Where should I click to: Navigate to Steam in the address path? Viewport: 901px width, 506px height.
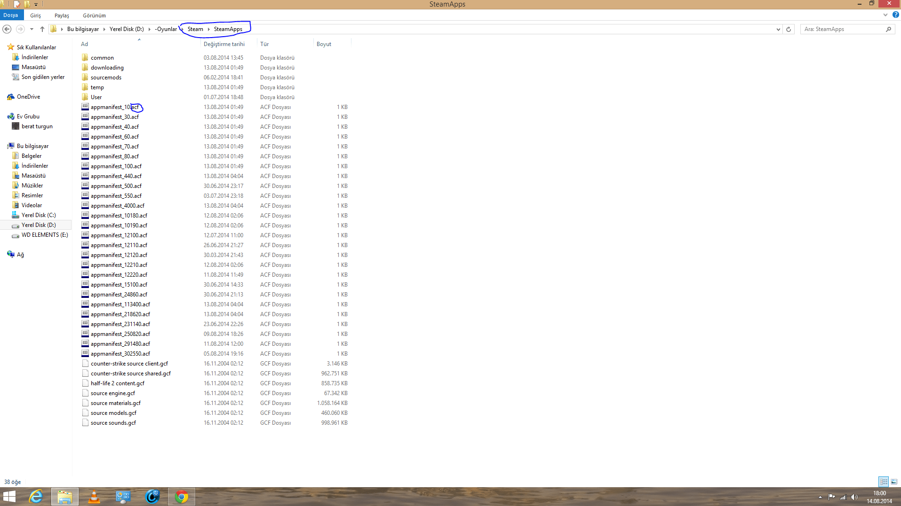(x=195, y=29)
